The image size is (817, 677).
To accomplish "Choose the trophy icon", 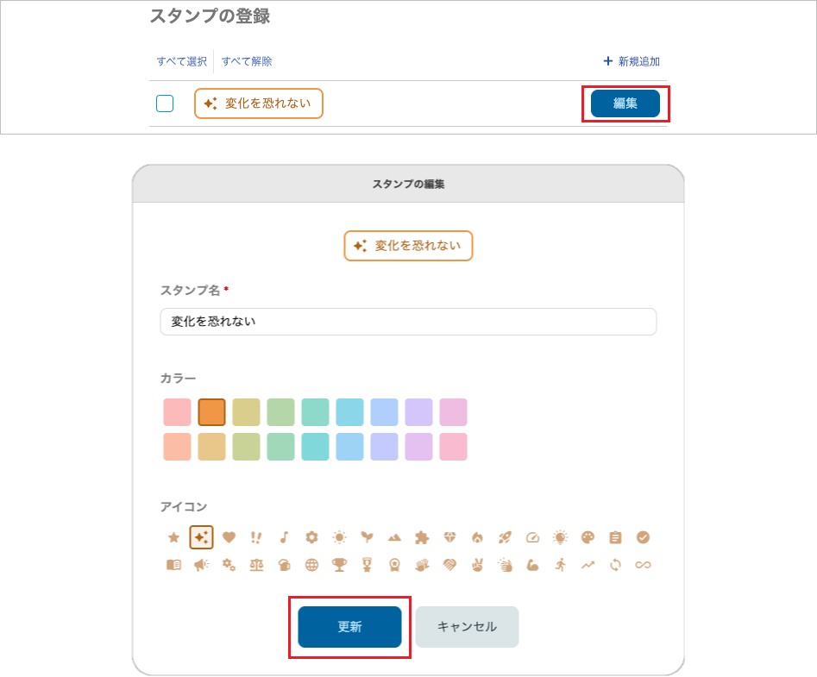I will click(339, 565).
